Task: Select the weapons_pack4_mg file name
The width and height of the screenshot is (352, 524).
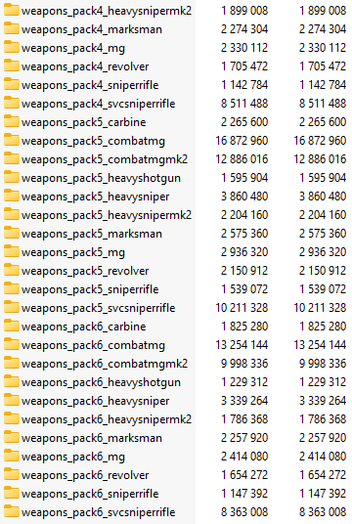Action: [x=73, y=49]
